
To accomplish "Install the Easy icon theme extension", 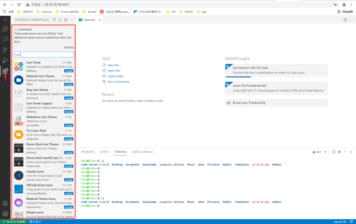I will tap(69, 98).
